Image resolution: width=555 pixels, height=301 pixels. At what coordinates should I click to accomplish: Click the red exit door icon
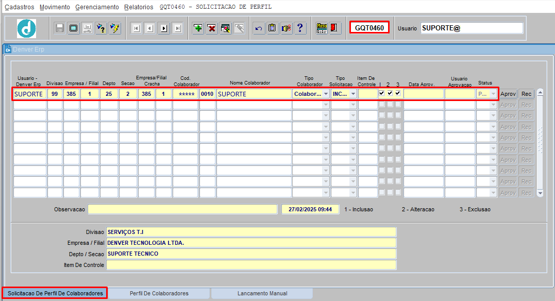coord(334,28)
